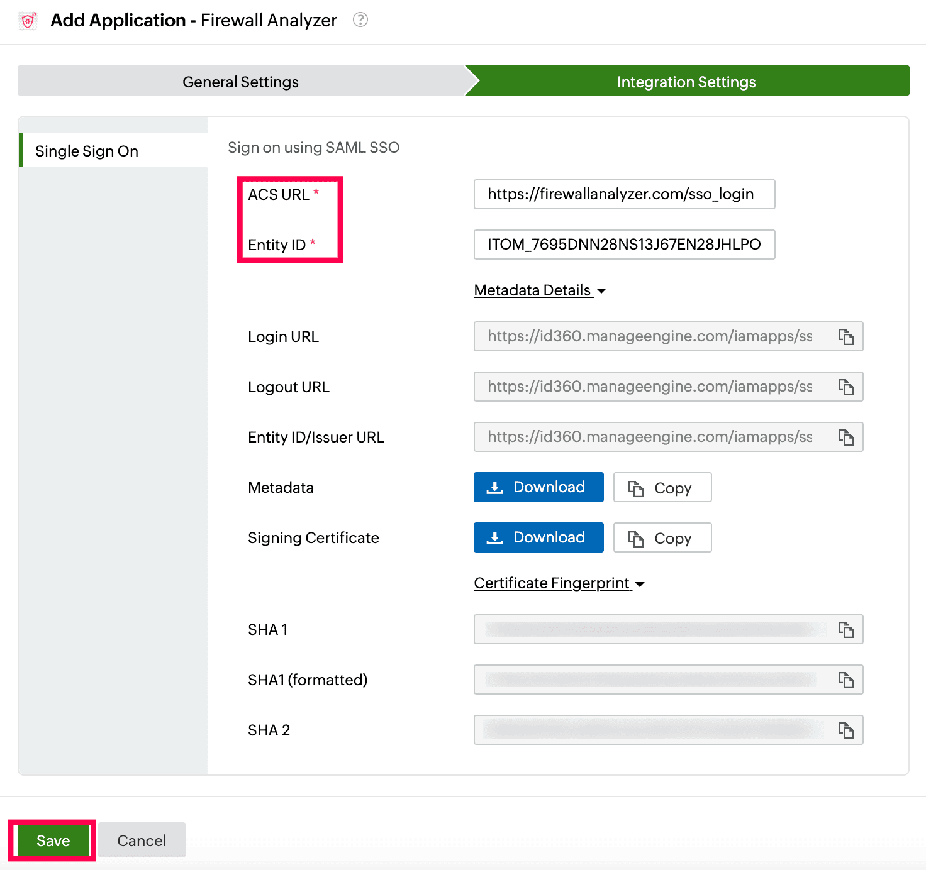Screen dimensions: 926x870
Task: Copy the Entity ID/Issuer URL value
Action: point(846,437)
